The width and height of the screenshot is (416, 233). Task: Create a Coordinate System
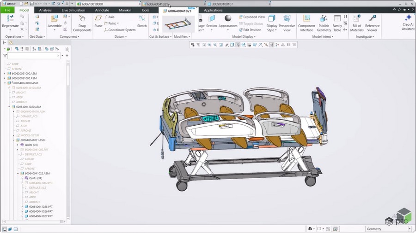120,30
